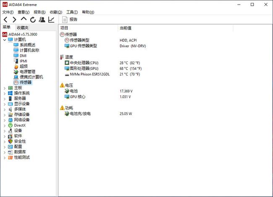Click the 性能测试 benchmark icon
The image size is (273, 197).
point(10,157)
